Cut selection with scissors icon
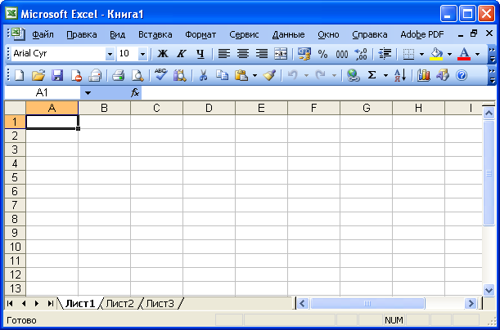Screen dimensions: 500x330 tap(203, 75)
